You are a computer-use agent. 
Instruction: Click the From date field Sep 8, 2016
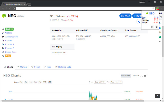coord(100,82)
